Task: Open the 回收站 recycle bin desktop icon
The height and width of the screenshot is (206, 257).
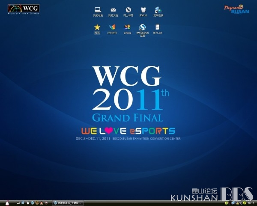Action: (143, 12)
